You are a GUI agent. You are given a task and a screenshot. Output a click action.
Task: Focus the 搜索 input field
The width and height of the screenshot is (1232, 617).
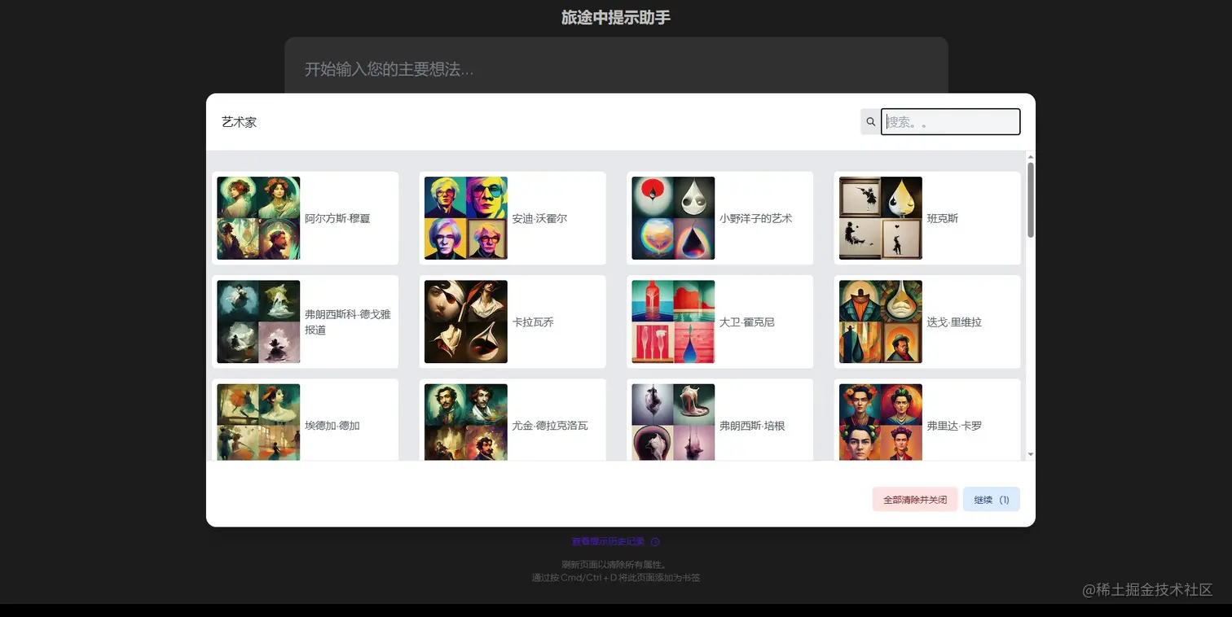click(x=950, y=122)
